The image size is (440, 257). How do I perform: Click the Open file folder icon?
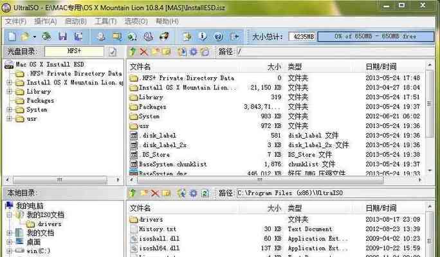pyautogui.click(x=25, y=37)
